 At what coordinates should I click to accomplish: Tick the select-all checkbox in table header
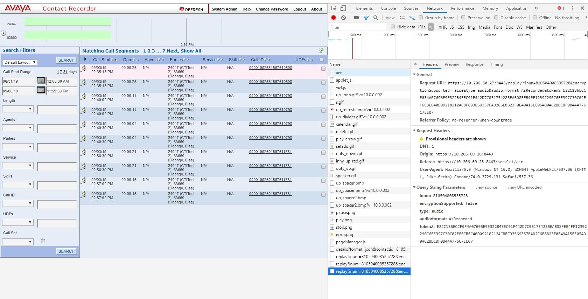point(322,60)
